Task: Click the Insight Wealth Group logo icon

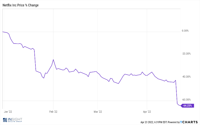Action: tap(5, 120)
